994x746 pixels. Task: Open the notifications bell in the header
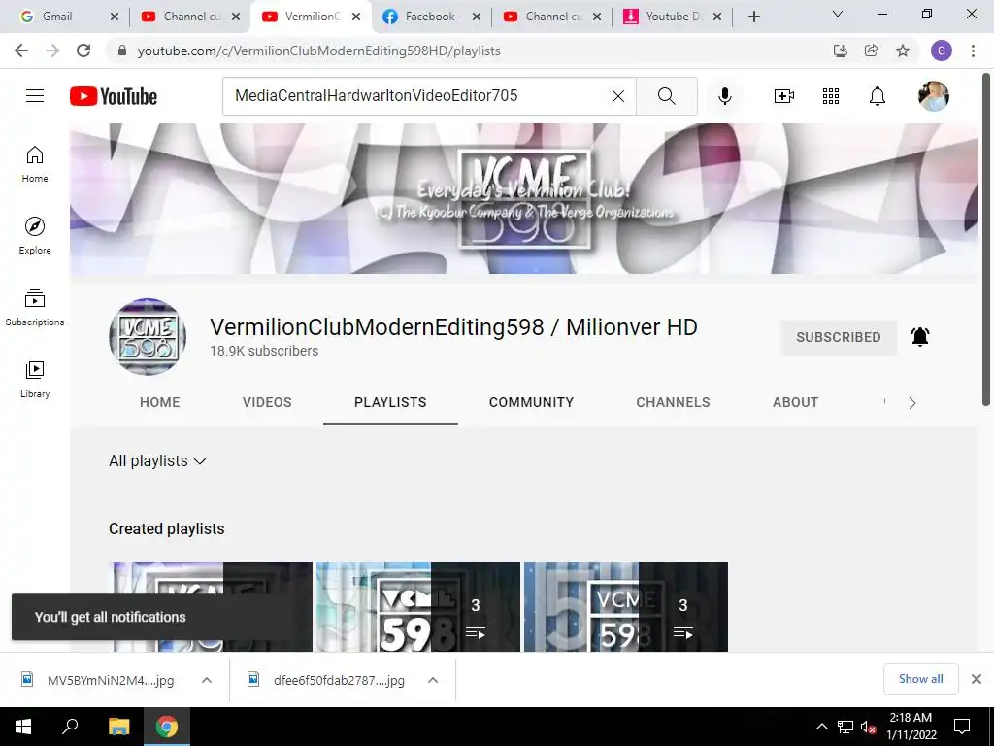point(877,96)
